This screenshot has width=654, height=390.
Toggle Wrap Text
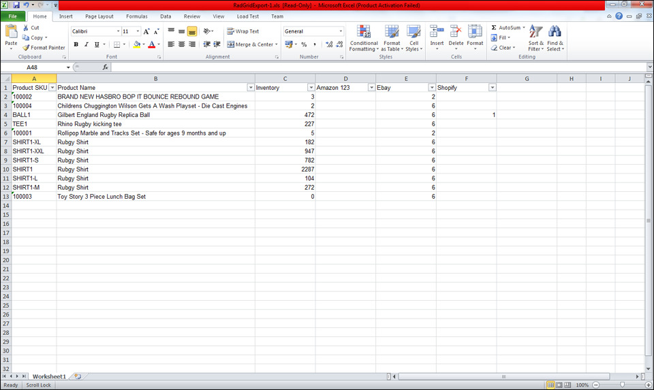[243, 31]
